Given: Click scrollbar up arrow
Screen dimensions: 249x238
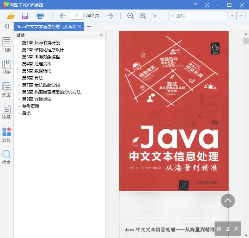Looking at the screenshot, I should pyautogui.click(x=246, y=34).
